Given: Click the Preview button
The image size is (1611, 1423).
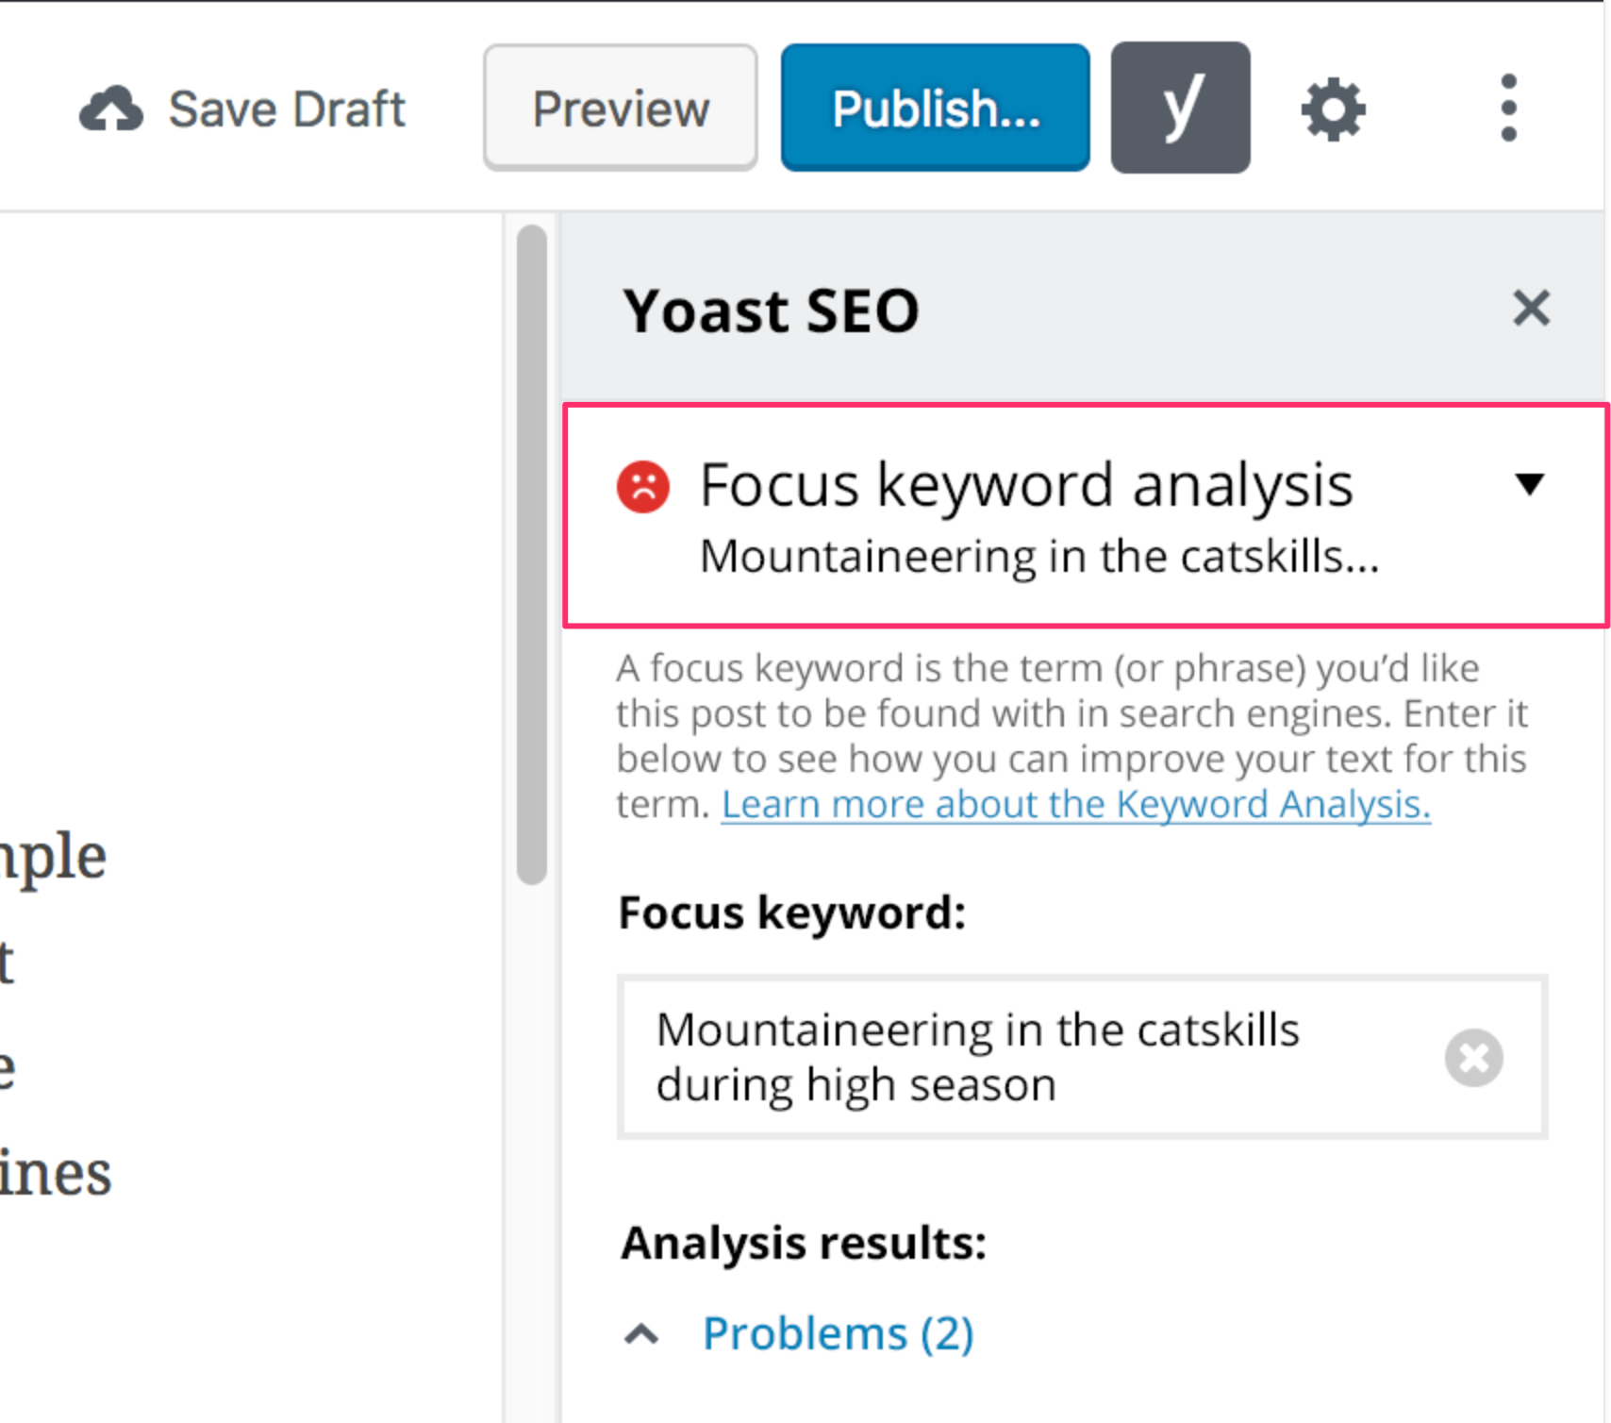Looking at the screenshot, I should 619,107.
